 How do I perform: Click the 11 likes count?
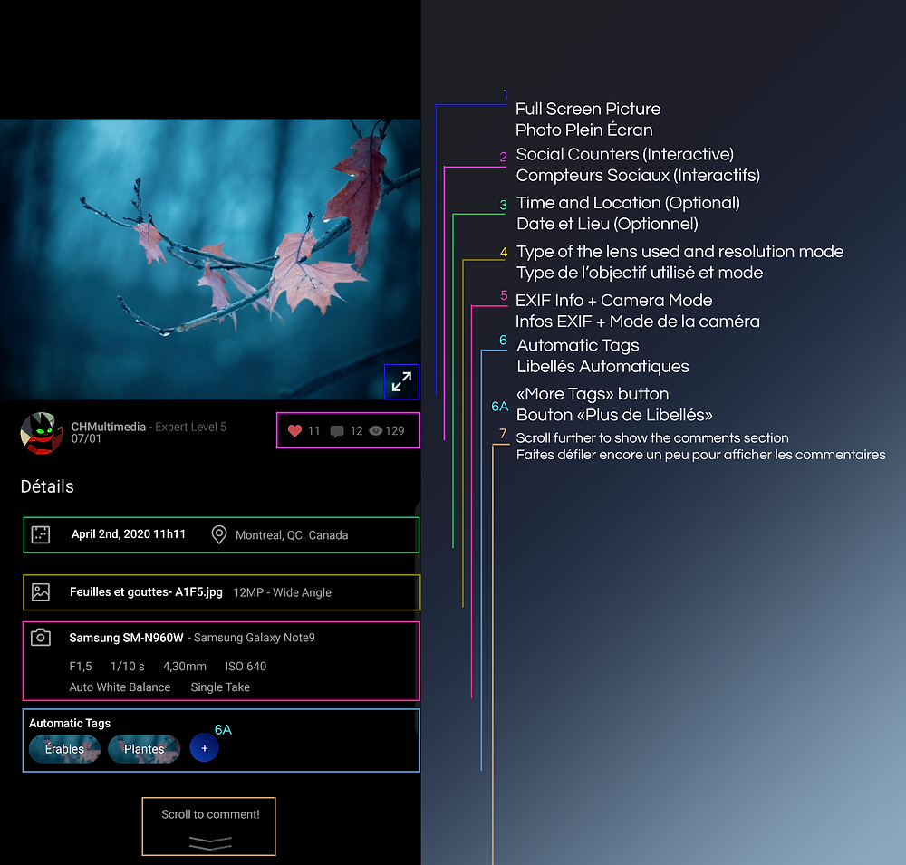point(313,430)
